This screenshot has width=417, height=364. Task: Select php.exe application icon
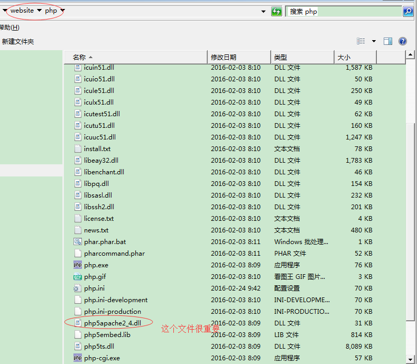click(78, 265)
